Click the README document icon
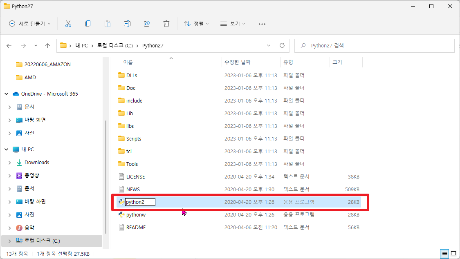The width and height of the screenshot is (460, 259). tap(121, 227)
